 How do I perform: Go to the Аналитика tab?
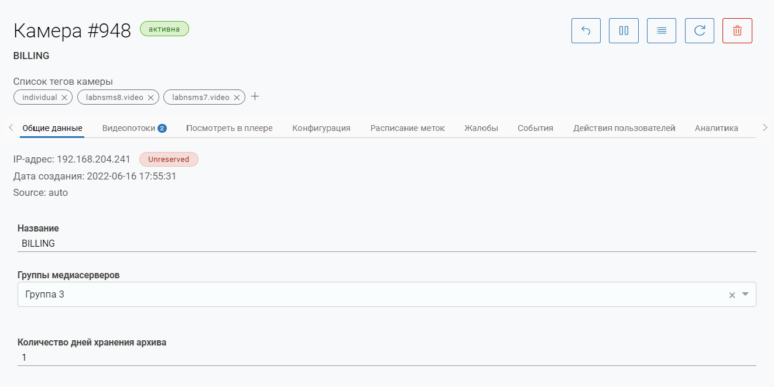pyautogui.click(x=716, y=128)
